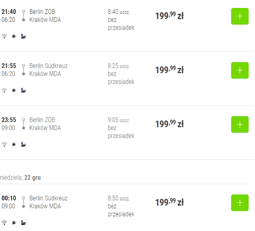Click toilet icon on the 21:55 trip

(24, 90)
